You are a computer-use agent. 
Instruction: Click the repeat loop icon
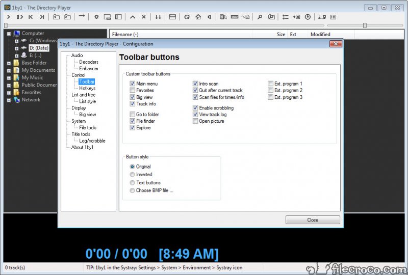pyautogui.click(x=187, y=17)
